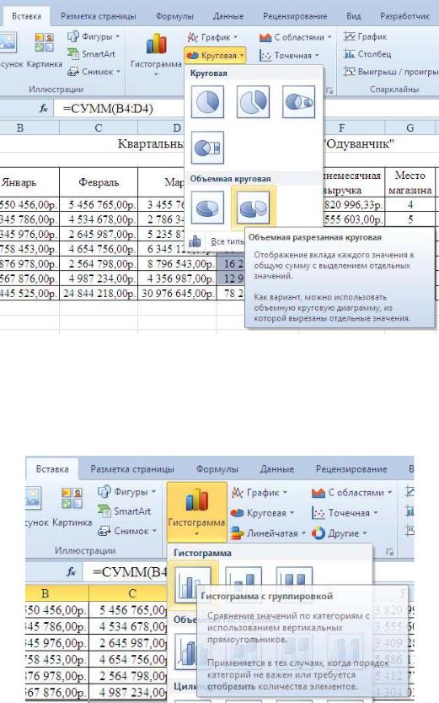The height and width of the screenshot is (703, 439).
Task: Click the Место магазина header cell
Action: click(x=410, y=182)
